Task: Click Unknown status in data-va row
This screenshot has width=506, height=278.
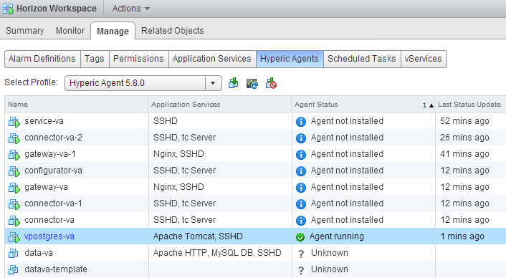Action: [330, 253]
